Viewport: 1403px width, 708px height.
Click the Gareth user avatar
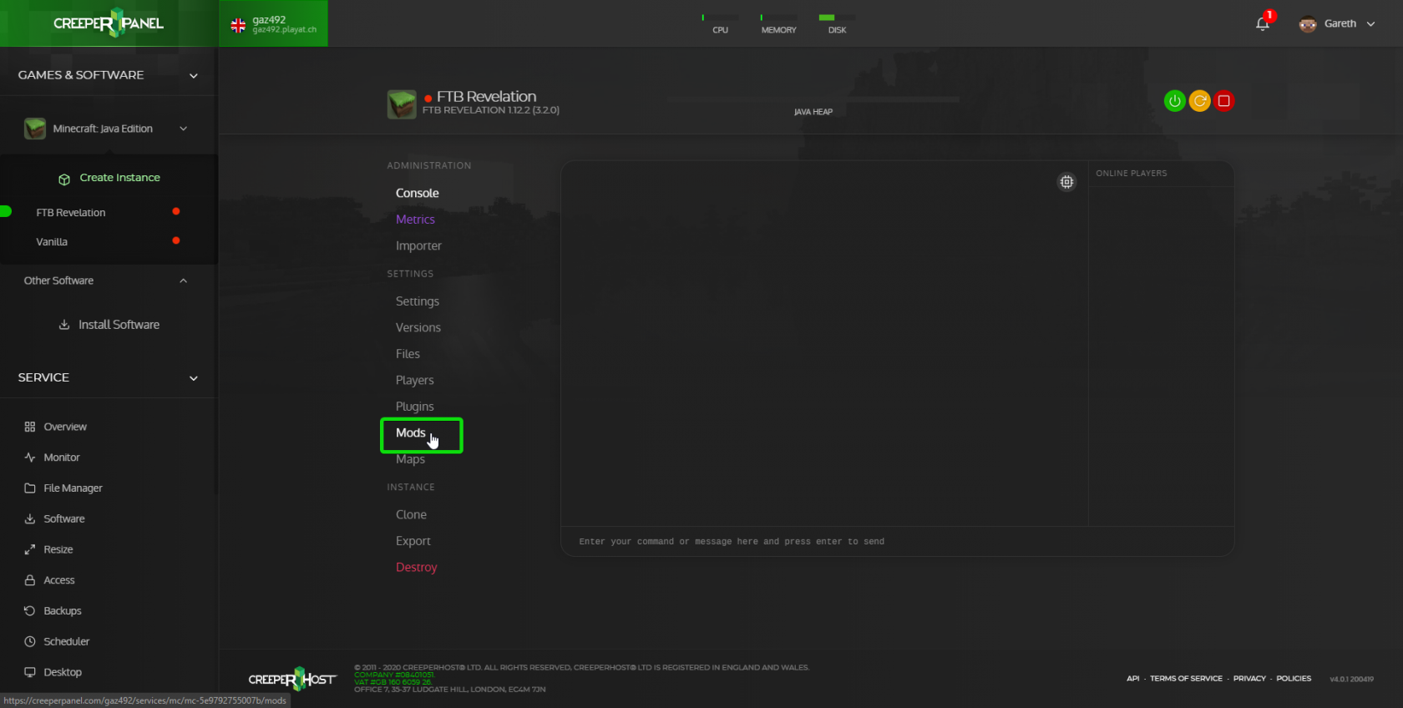click(x=1308, y=23)
